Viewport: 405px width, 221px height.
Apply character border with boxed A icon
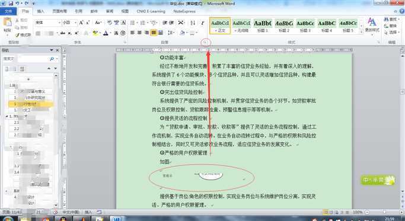click(123, 23)
